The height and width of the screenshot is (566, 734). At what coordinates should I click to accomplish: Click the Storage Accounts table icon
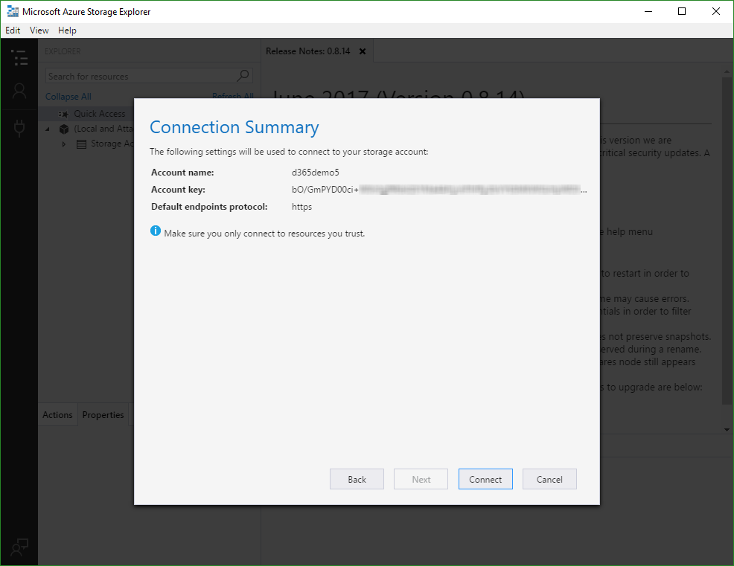point(81,144)
